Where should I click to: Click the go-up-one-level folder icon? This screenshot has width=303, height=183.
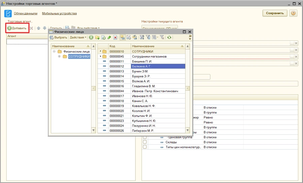(134, 37)
